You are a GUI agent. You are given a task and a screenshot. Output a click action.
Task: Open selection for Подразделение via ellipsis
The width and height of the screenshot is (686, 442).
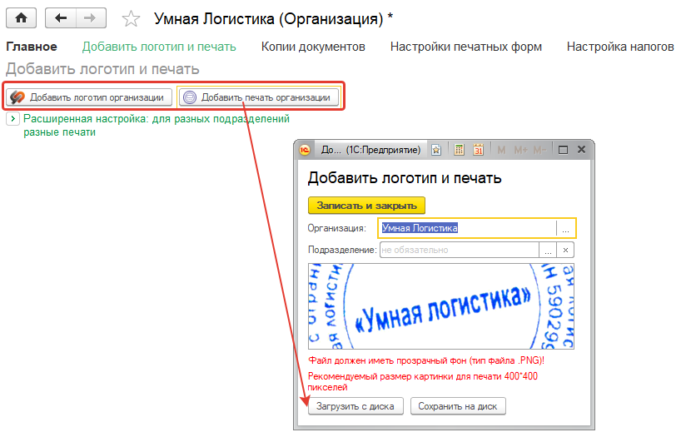click(548, 250)
